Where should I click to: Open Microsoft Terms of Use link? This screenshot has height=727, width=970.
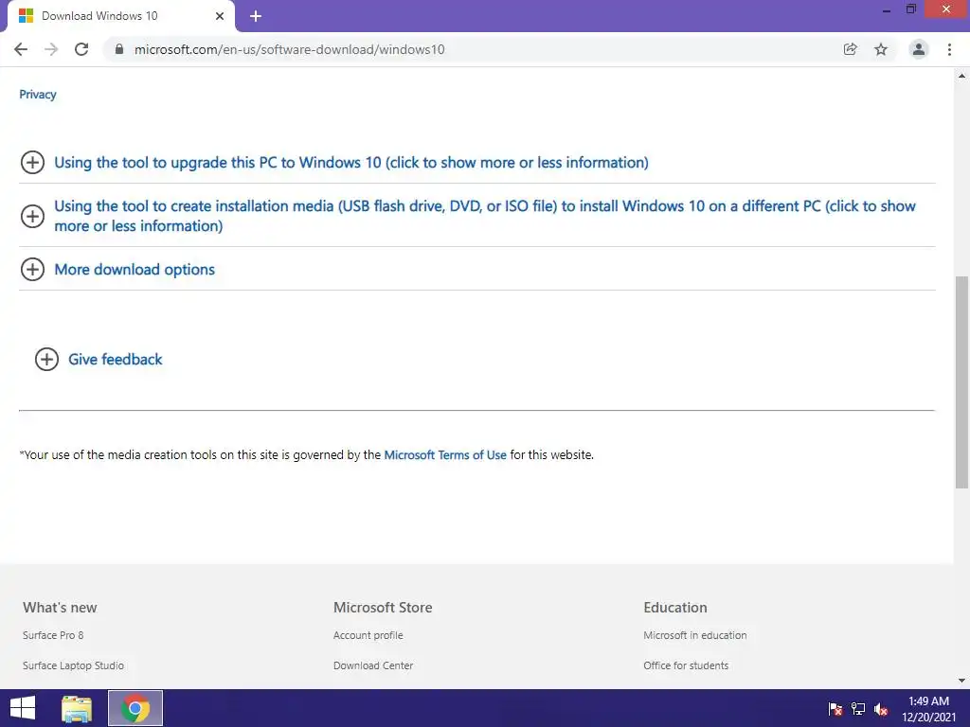point(445,455)
